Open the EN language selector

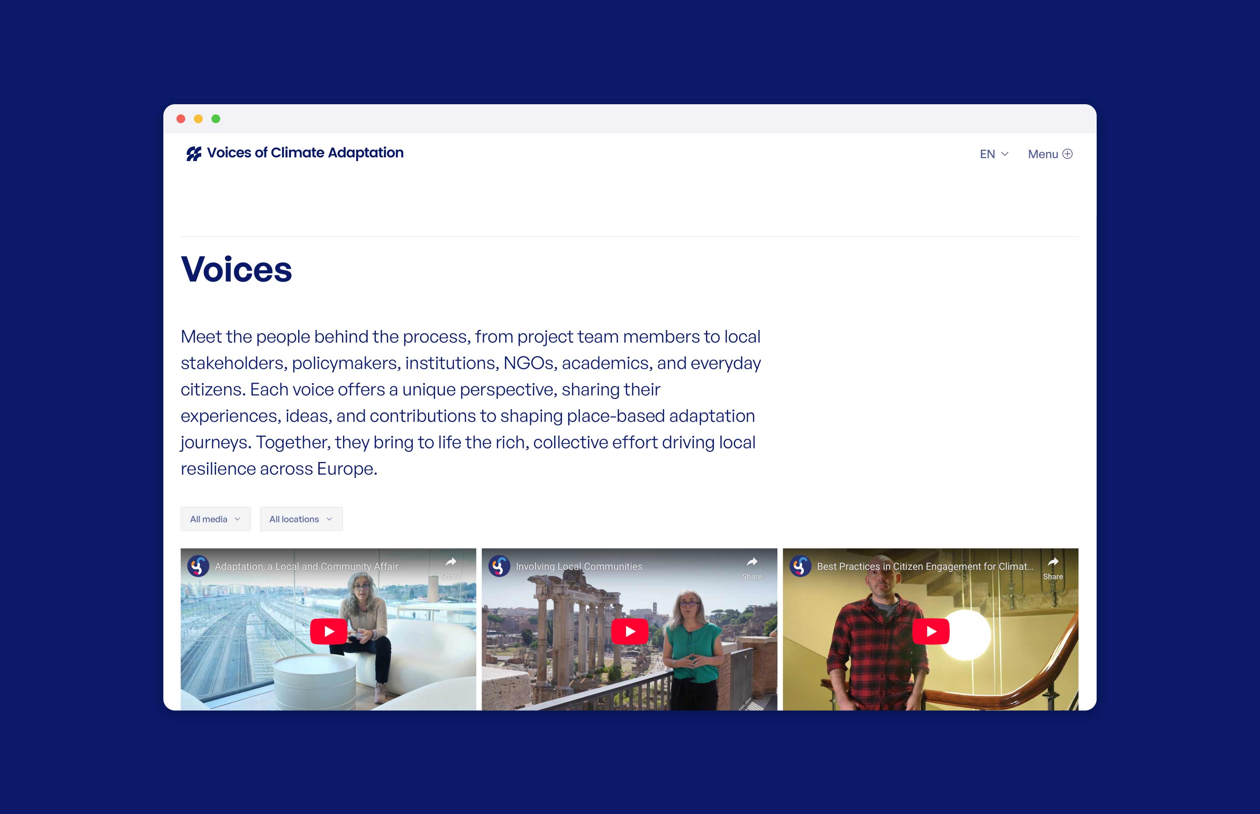pos(988,154)
